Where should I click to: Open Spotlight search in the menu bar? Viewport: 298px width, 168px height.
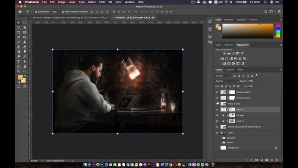[265, 2]
